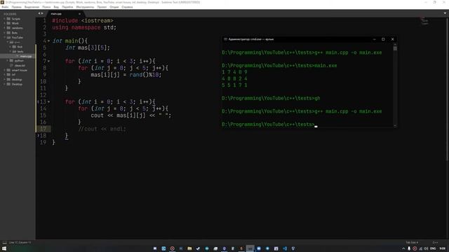Go to next tab with right arrow
Image resolution: width=449 pixels, height=252 pixels.
tap(42, 13)
